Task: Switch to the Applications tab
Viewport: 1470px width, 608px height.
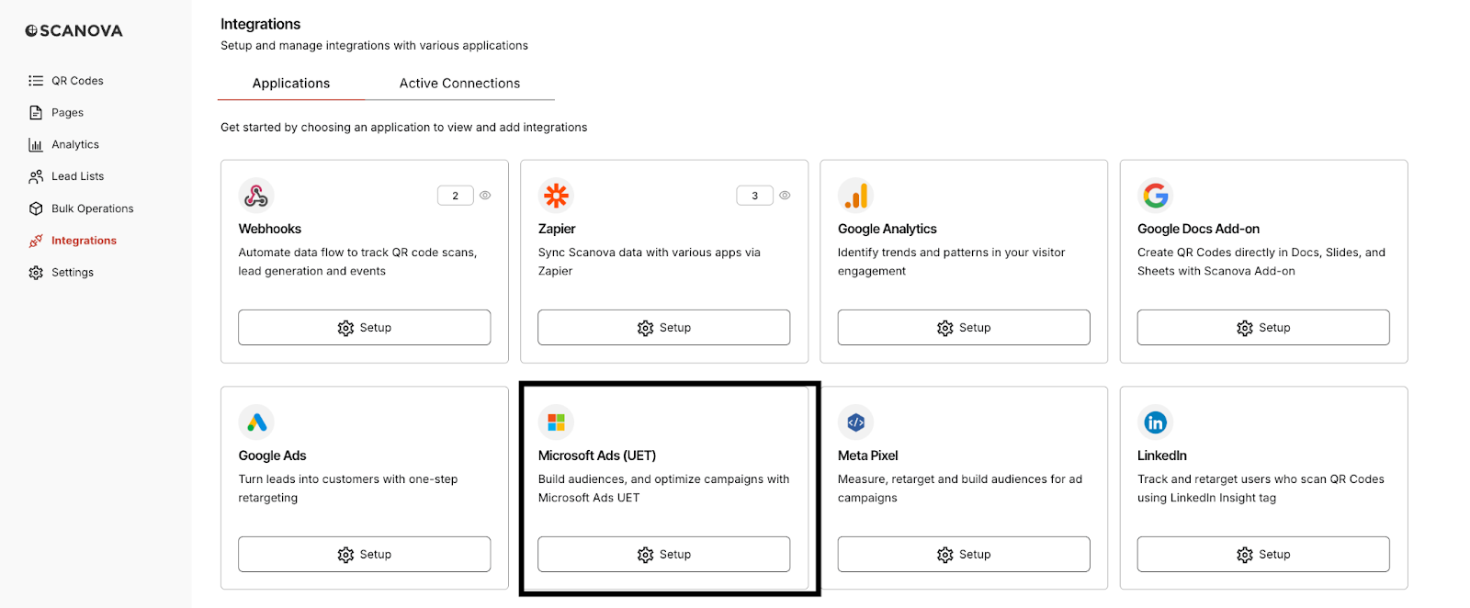Action: click(x=291, y=84)
